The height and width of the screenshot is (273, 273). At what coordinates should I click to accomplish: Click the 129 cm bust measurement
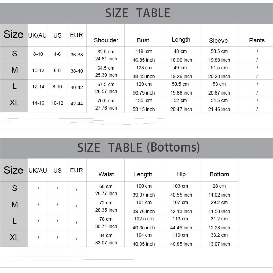(x=144, y=84)
